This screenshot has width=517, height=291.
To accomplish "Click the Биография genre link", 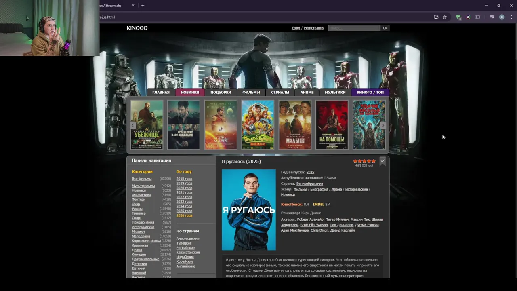I will 319,189.
